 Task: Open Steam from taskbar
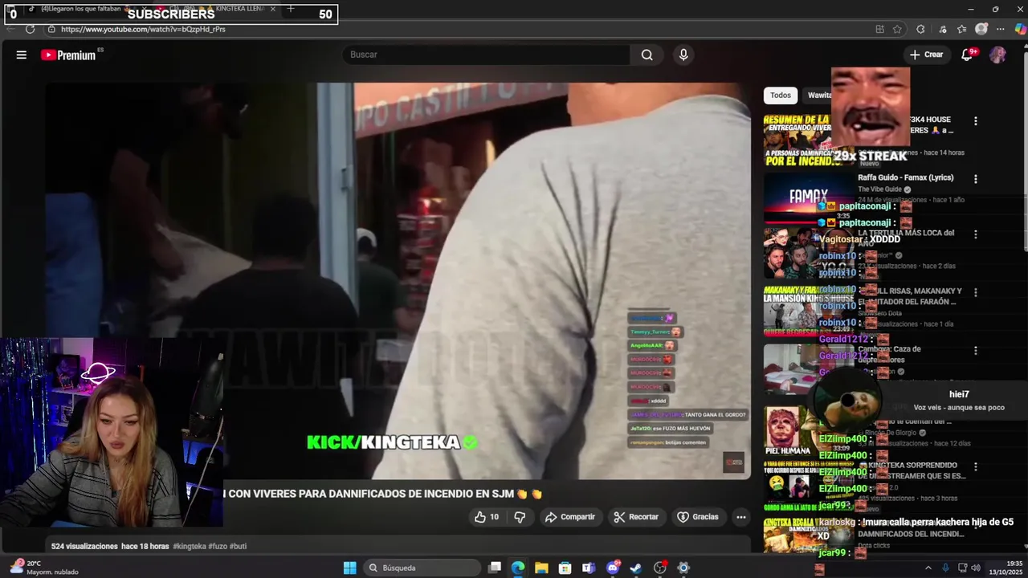click(636, 568)
